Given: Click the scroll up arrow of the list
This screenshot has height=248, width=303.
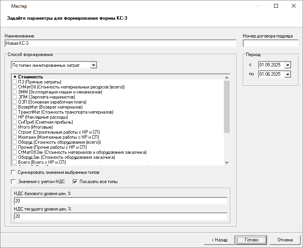Looking at the screenshot, I should tap(227, 77).
